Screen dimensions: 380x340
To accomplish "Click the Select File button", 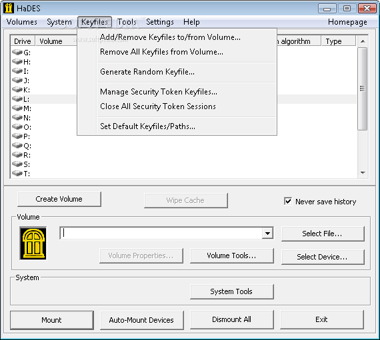I will tap(323, 234).
